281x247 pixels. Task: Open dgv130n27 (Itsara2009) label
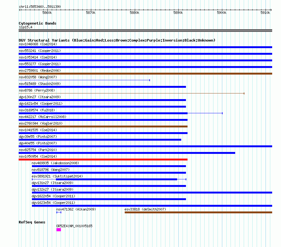point(40,97)
